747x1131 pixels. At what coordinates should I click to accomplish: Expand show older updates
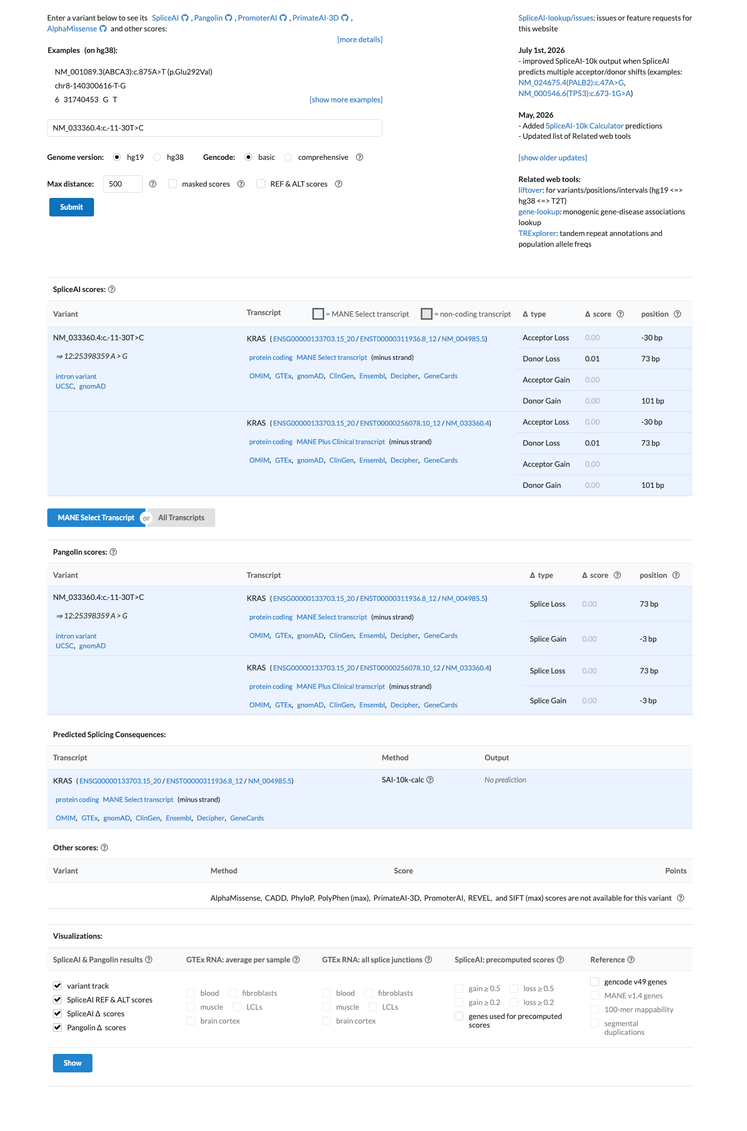[x=552, y=158]
